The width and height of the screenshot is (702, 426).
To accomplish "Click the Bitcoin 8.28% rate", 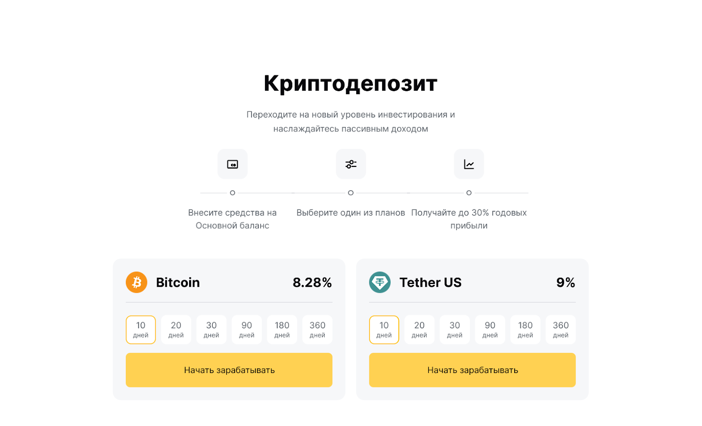I will pyautogui.click(x=312, y=283).
